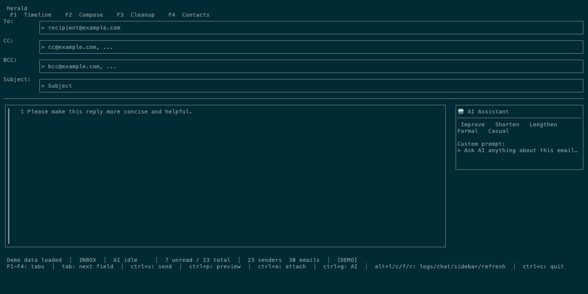Click 'Demo data loaded' status text
The image size is (588, 294).
[34, 260]
